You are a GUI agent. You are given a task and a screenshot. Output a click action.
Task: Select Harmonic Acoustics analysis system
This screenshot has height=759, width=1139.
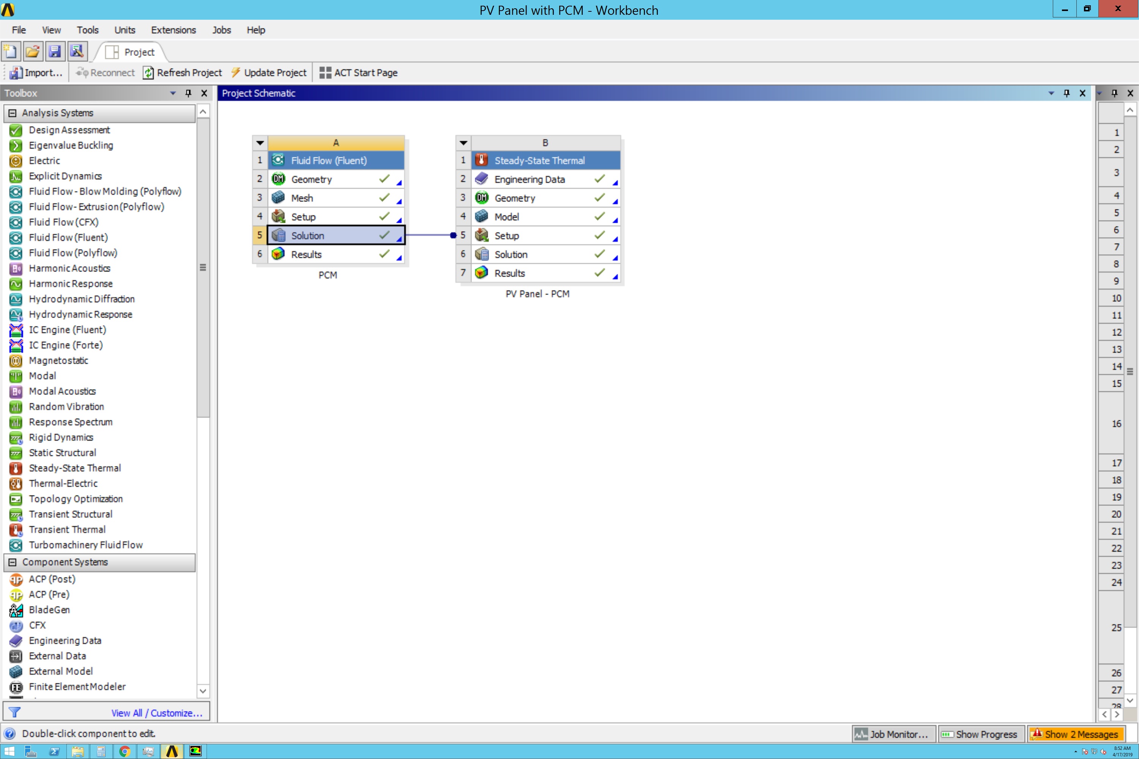click(70, 268)
